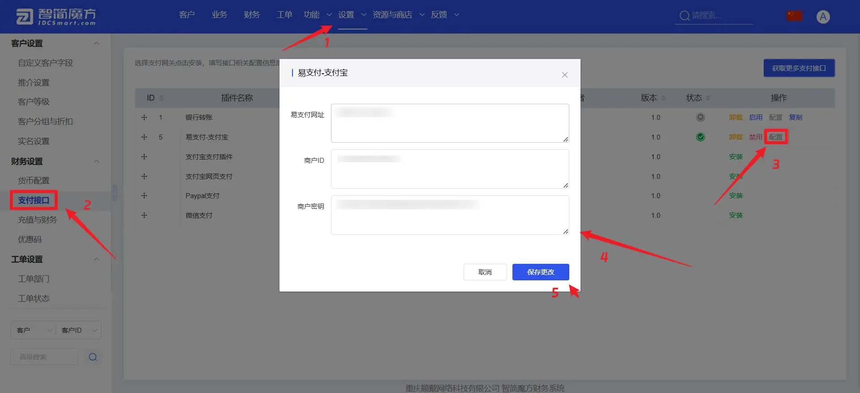Image resolution: width=860 pixels, height=393 pixels.
Task: Focus the 商户ID text area
Action: (x=450, y=169)
